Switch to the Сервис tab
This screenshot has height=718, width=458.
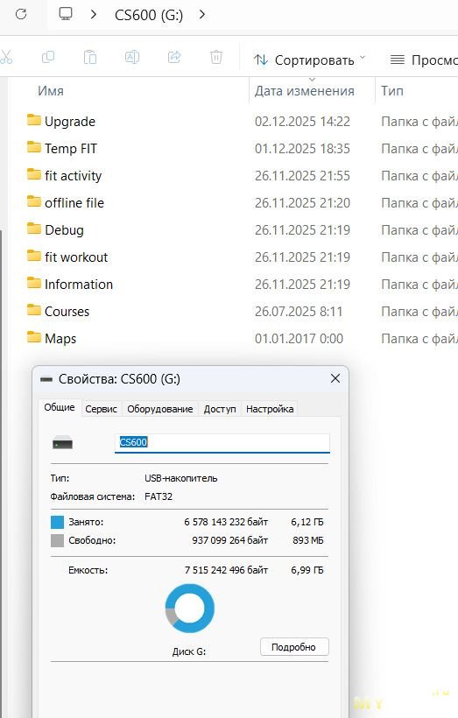[101, 409]
